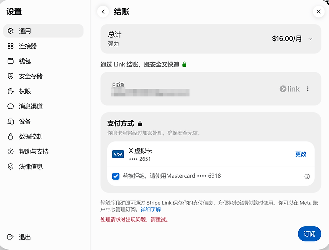This screenshot has height=250, width=329.
Task: Click the black lock icon beside 支付方式
Action: (140, 123)
